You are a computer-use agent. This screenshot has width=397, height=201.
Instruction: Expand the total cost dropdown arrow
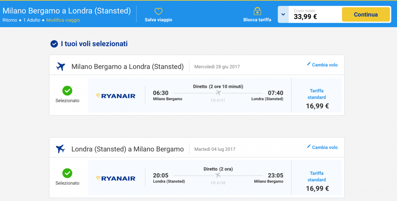click(283, 15)
